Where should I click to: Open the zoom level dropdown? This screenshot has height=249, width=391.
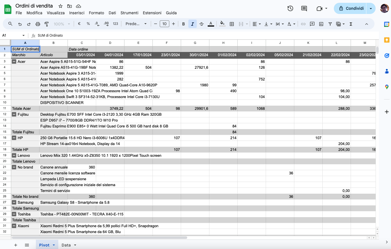point(62,24)
